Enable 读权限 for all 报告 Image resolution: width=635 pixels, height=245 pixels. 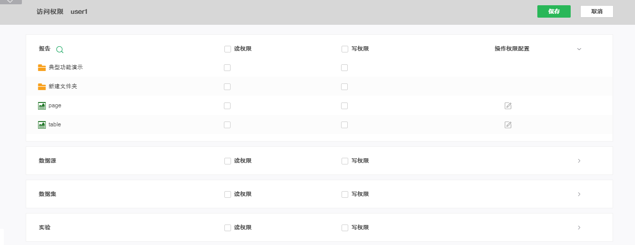[228, 49]
